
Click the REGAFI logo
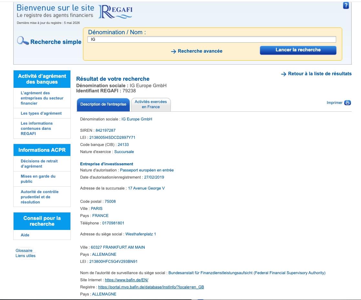[x=116, y=12]
